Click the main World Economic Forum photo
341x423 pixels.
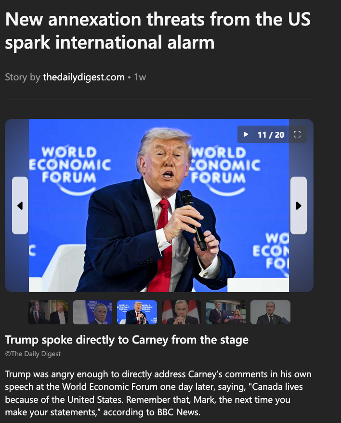(159, 205)
